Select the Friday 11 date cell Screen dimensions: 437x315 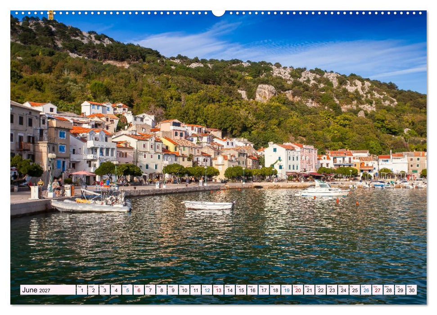[x=196, y=290]
